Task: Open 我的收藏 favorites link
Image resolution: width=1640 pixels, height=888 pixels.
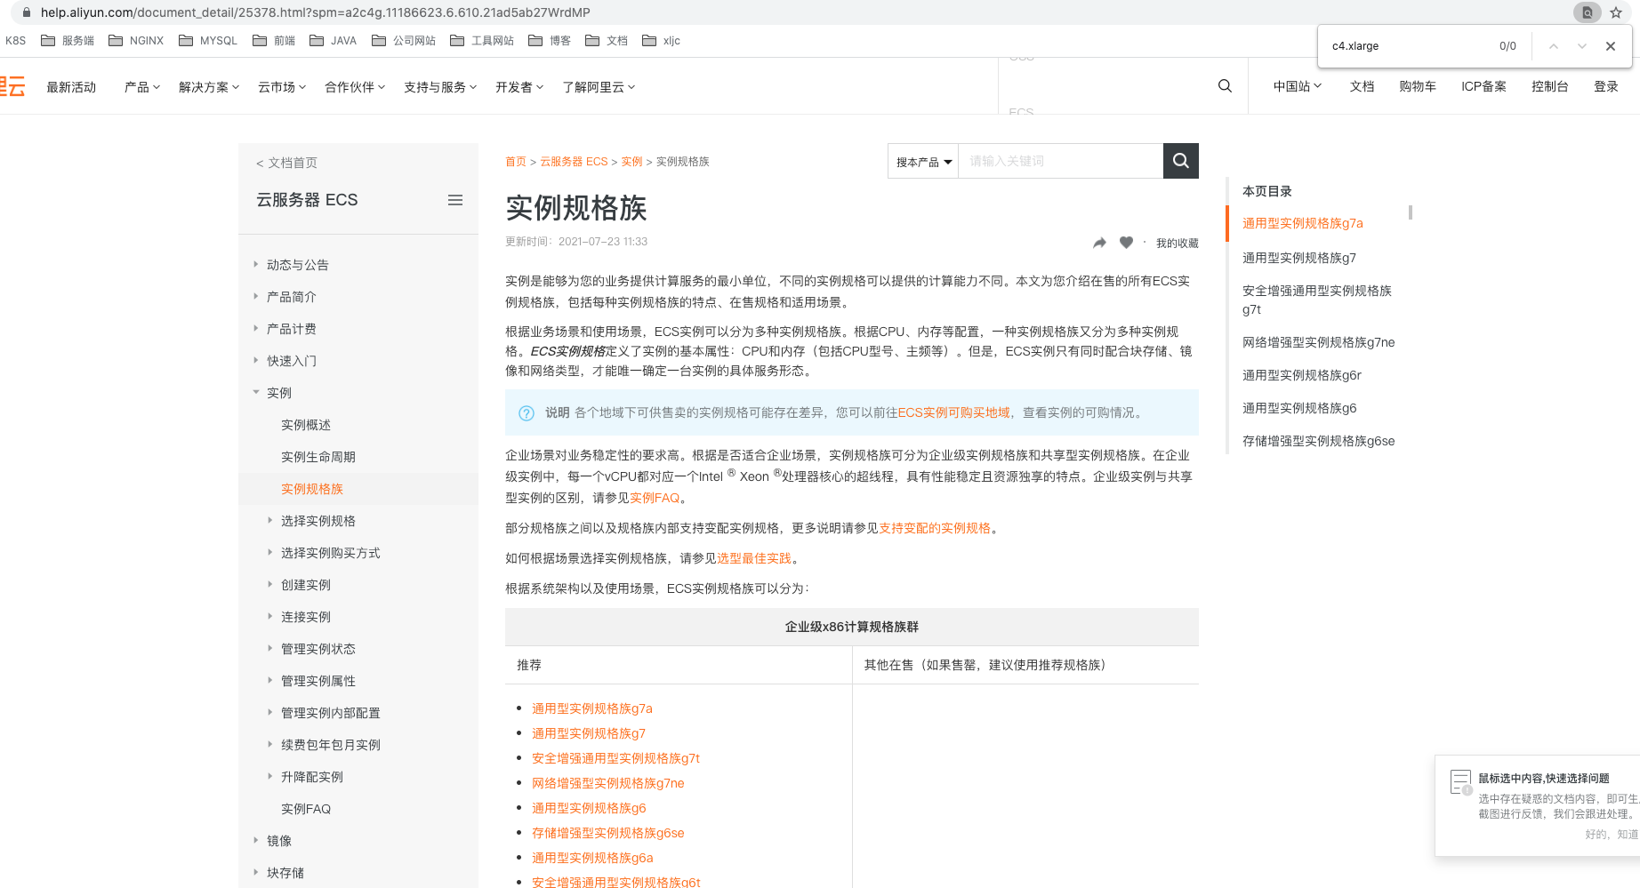Action: 1178,243
